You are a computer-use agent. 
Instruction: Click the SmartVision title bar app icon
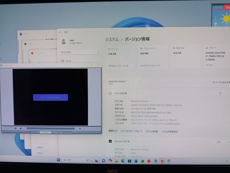[x=1, y=65]
